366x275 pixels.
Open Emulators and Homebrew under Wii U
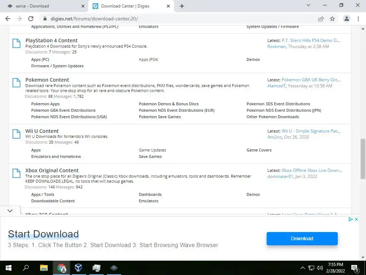56,156
